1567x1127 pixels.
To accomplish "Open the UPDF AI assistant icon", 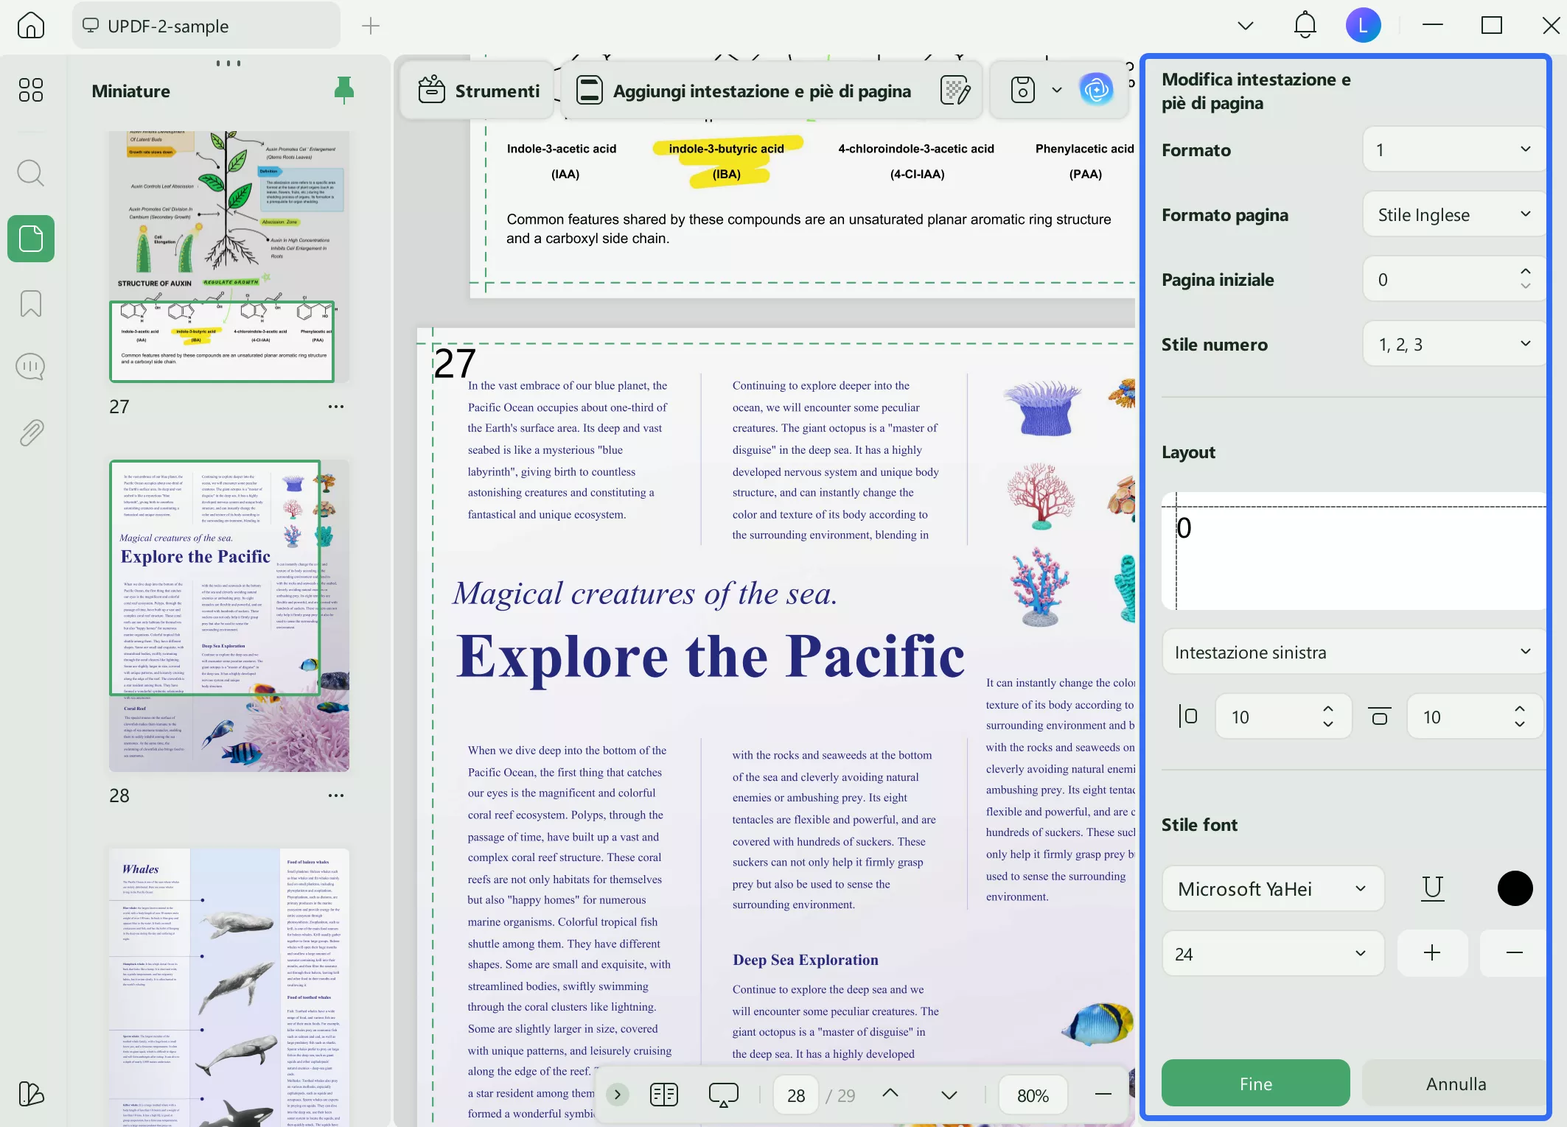I will point(1097,89).
